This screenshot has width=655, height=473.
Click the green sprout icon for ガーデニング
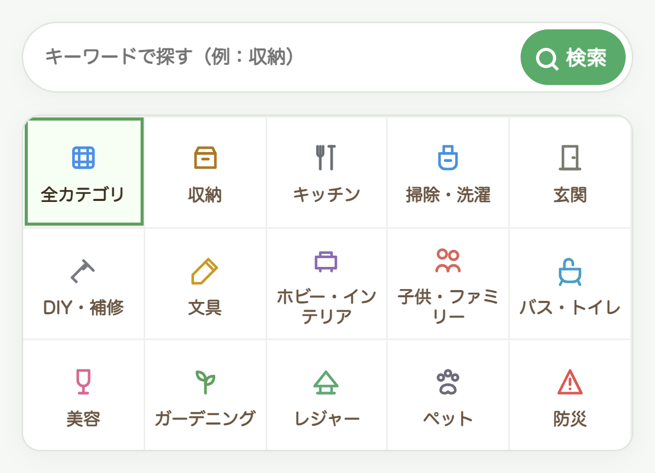pos(205,382)
